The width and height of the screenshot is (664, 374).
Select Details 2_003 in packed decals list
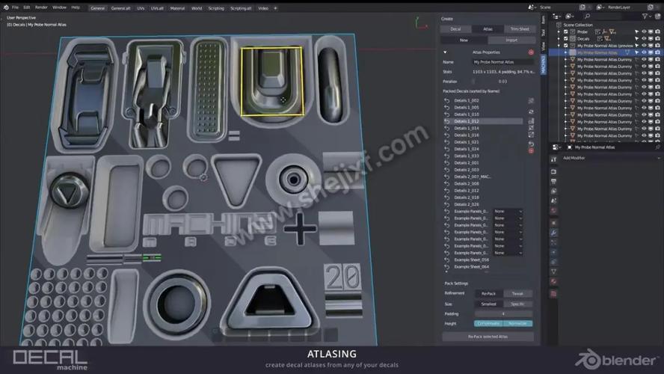click(x=467, y=170)
